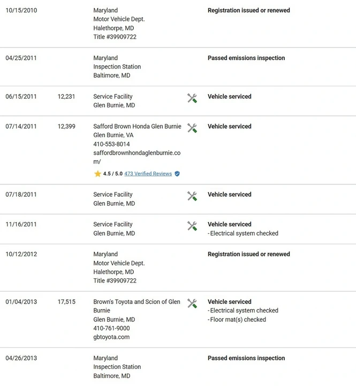
Task: Click the service wrench icon for 06/15/2011
Action: [192, 98]
